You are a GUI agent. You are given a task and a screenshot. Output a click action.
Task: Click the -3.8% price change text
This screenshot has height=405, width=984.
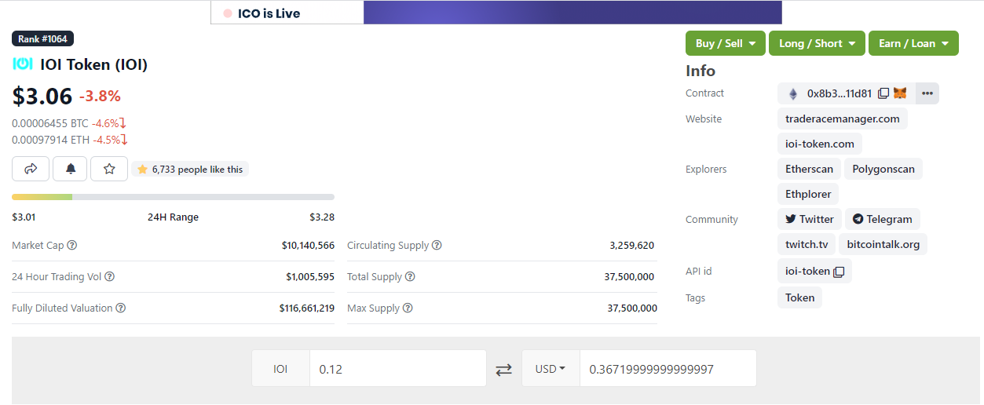(x=100, y=97)
